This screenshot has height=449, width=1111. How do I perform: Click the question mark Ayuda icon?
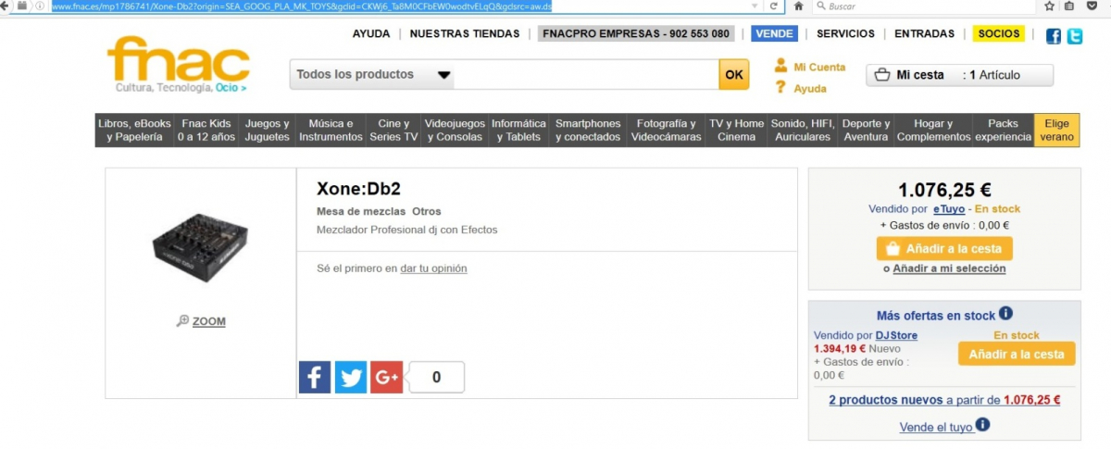pyautogui.click(x=780, y=87)
